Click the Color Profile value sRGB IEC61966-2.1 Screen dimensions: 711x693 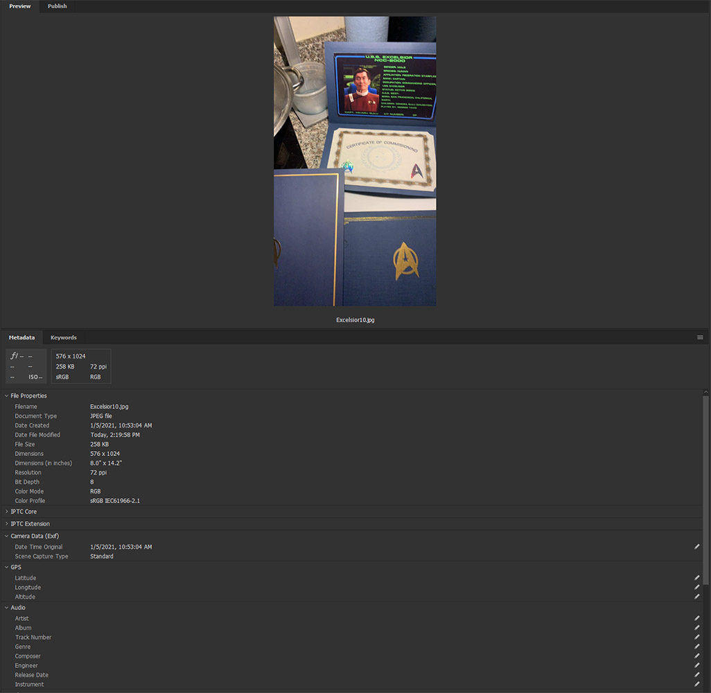(115, 501)
